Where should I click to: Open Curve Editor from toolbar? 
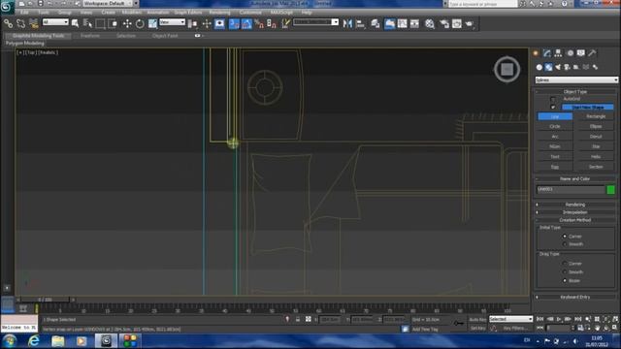(403, 23)
